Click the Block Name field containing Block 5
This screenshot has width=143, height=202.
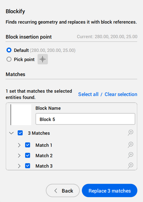(x=85, y=119)
